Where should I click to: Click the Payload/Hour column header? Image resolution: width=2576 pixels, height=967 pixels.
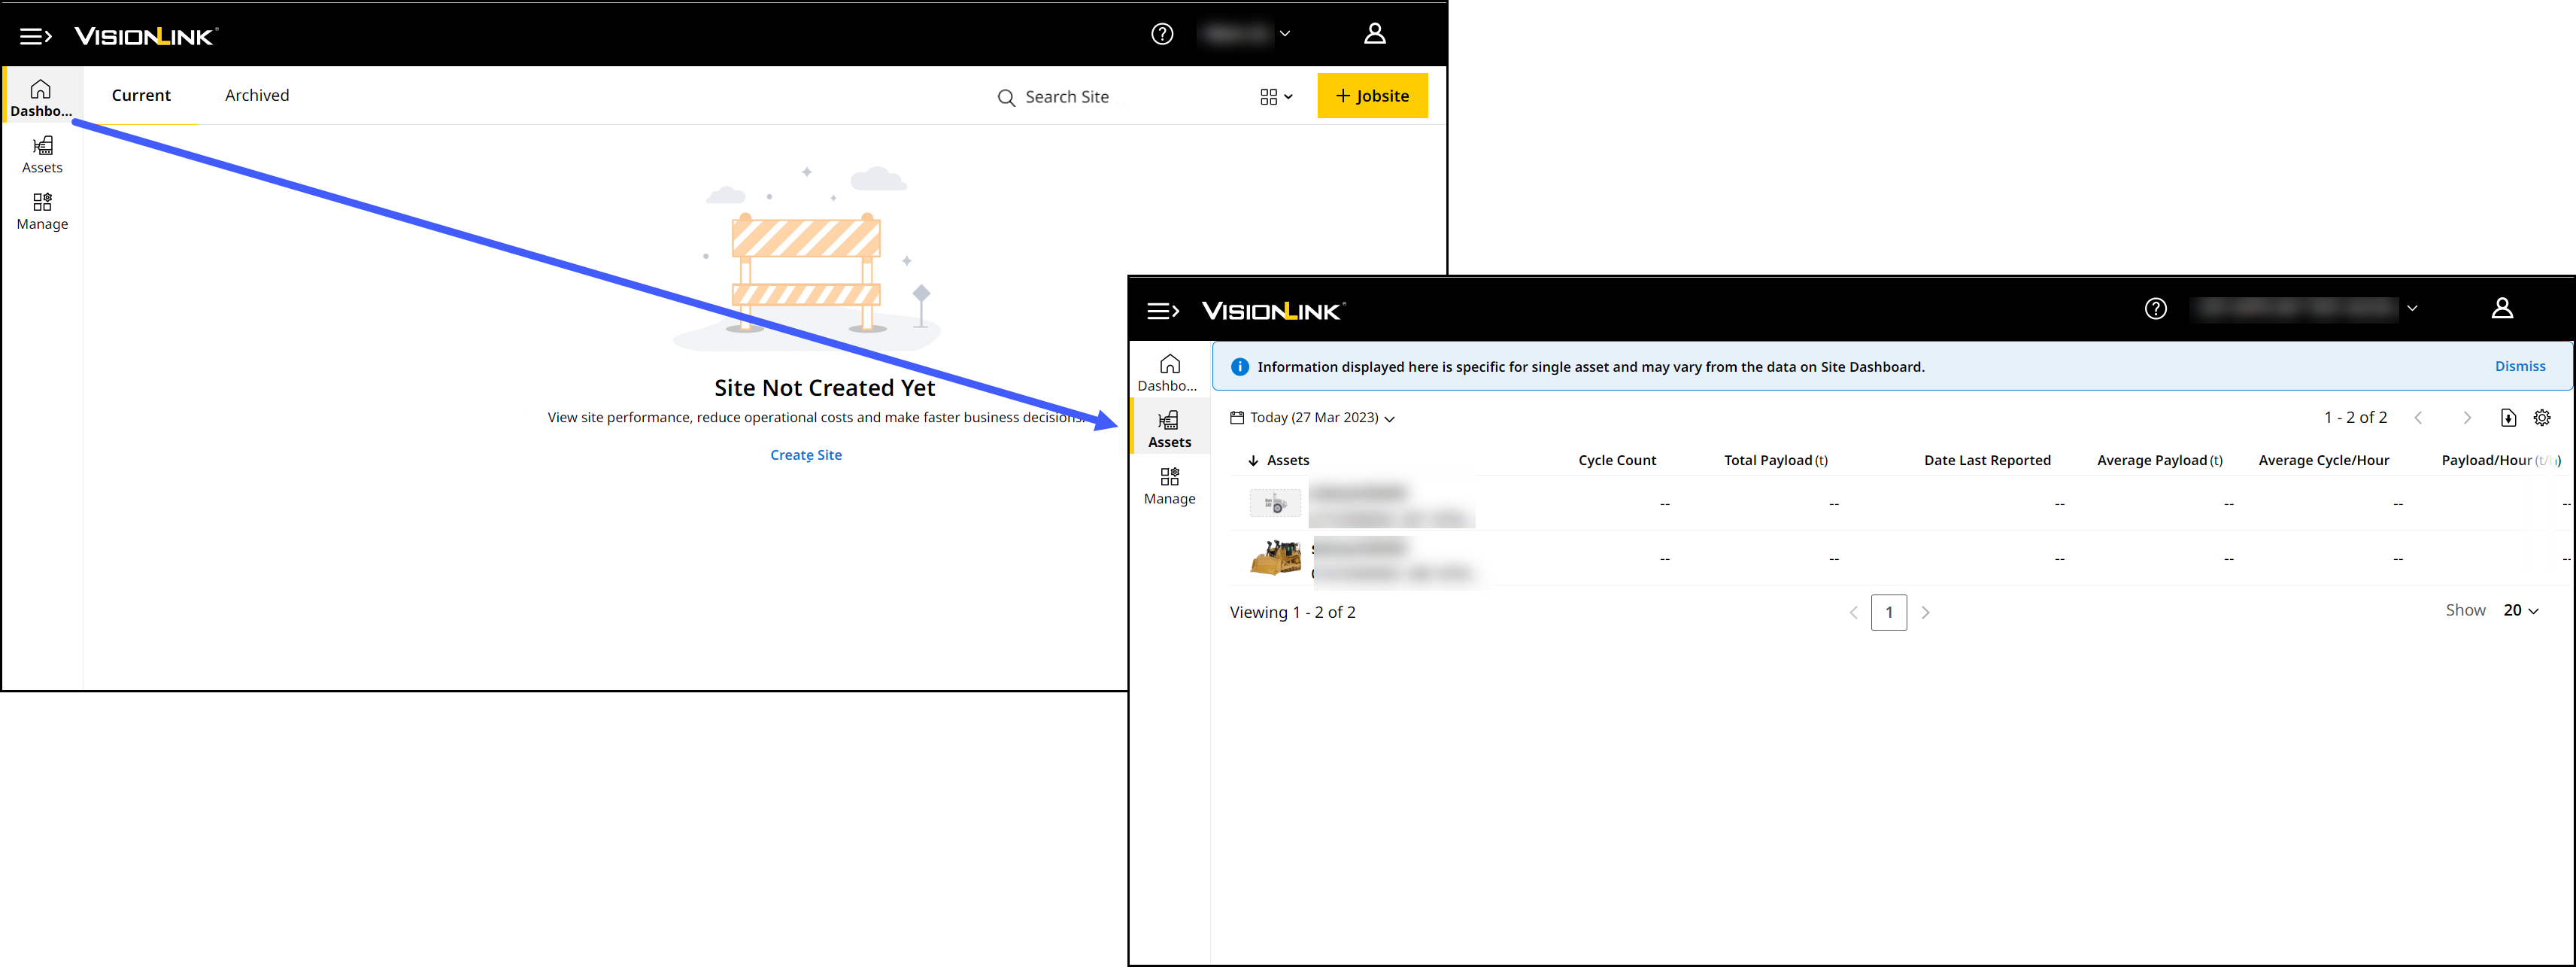click(2500, 461)
